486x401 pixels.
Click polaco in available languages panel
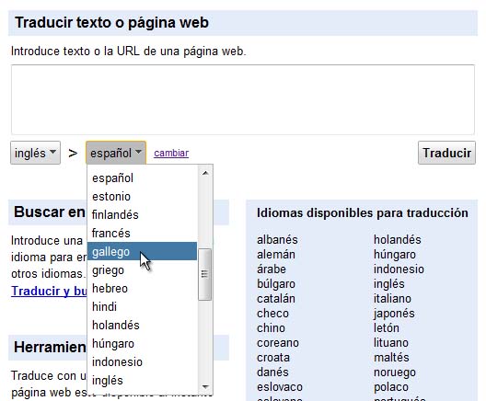point(391,387)
